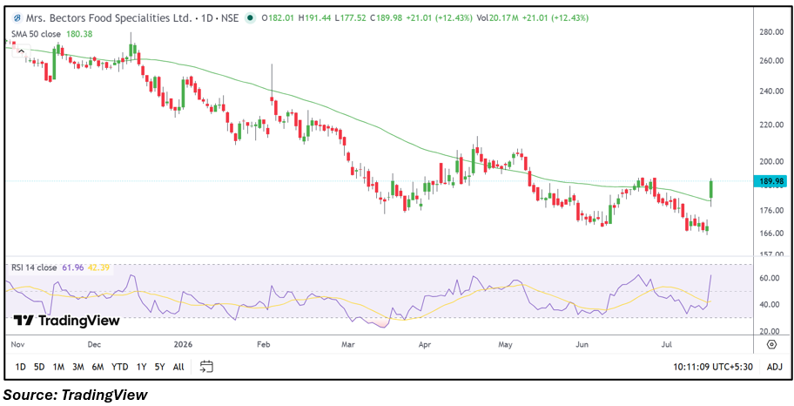This screenshot has height=406, width=794.
Task: Click the low price L177.52
Action: [350, 17]
